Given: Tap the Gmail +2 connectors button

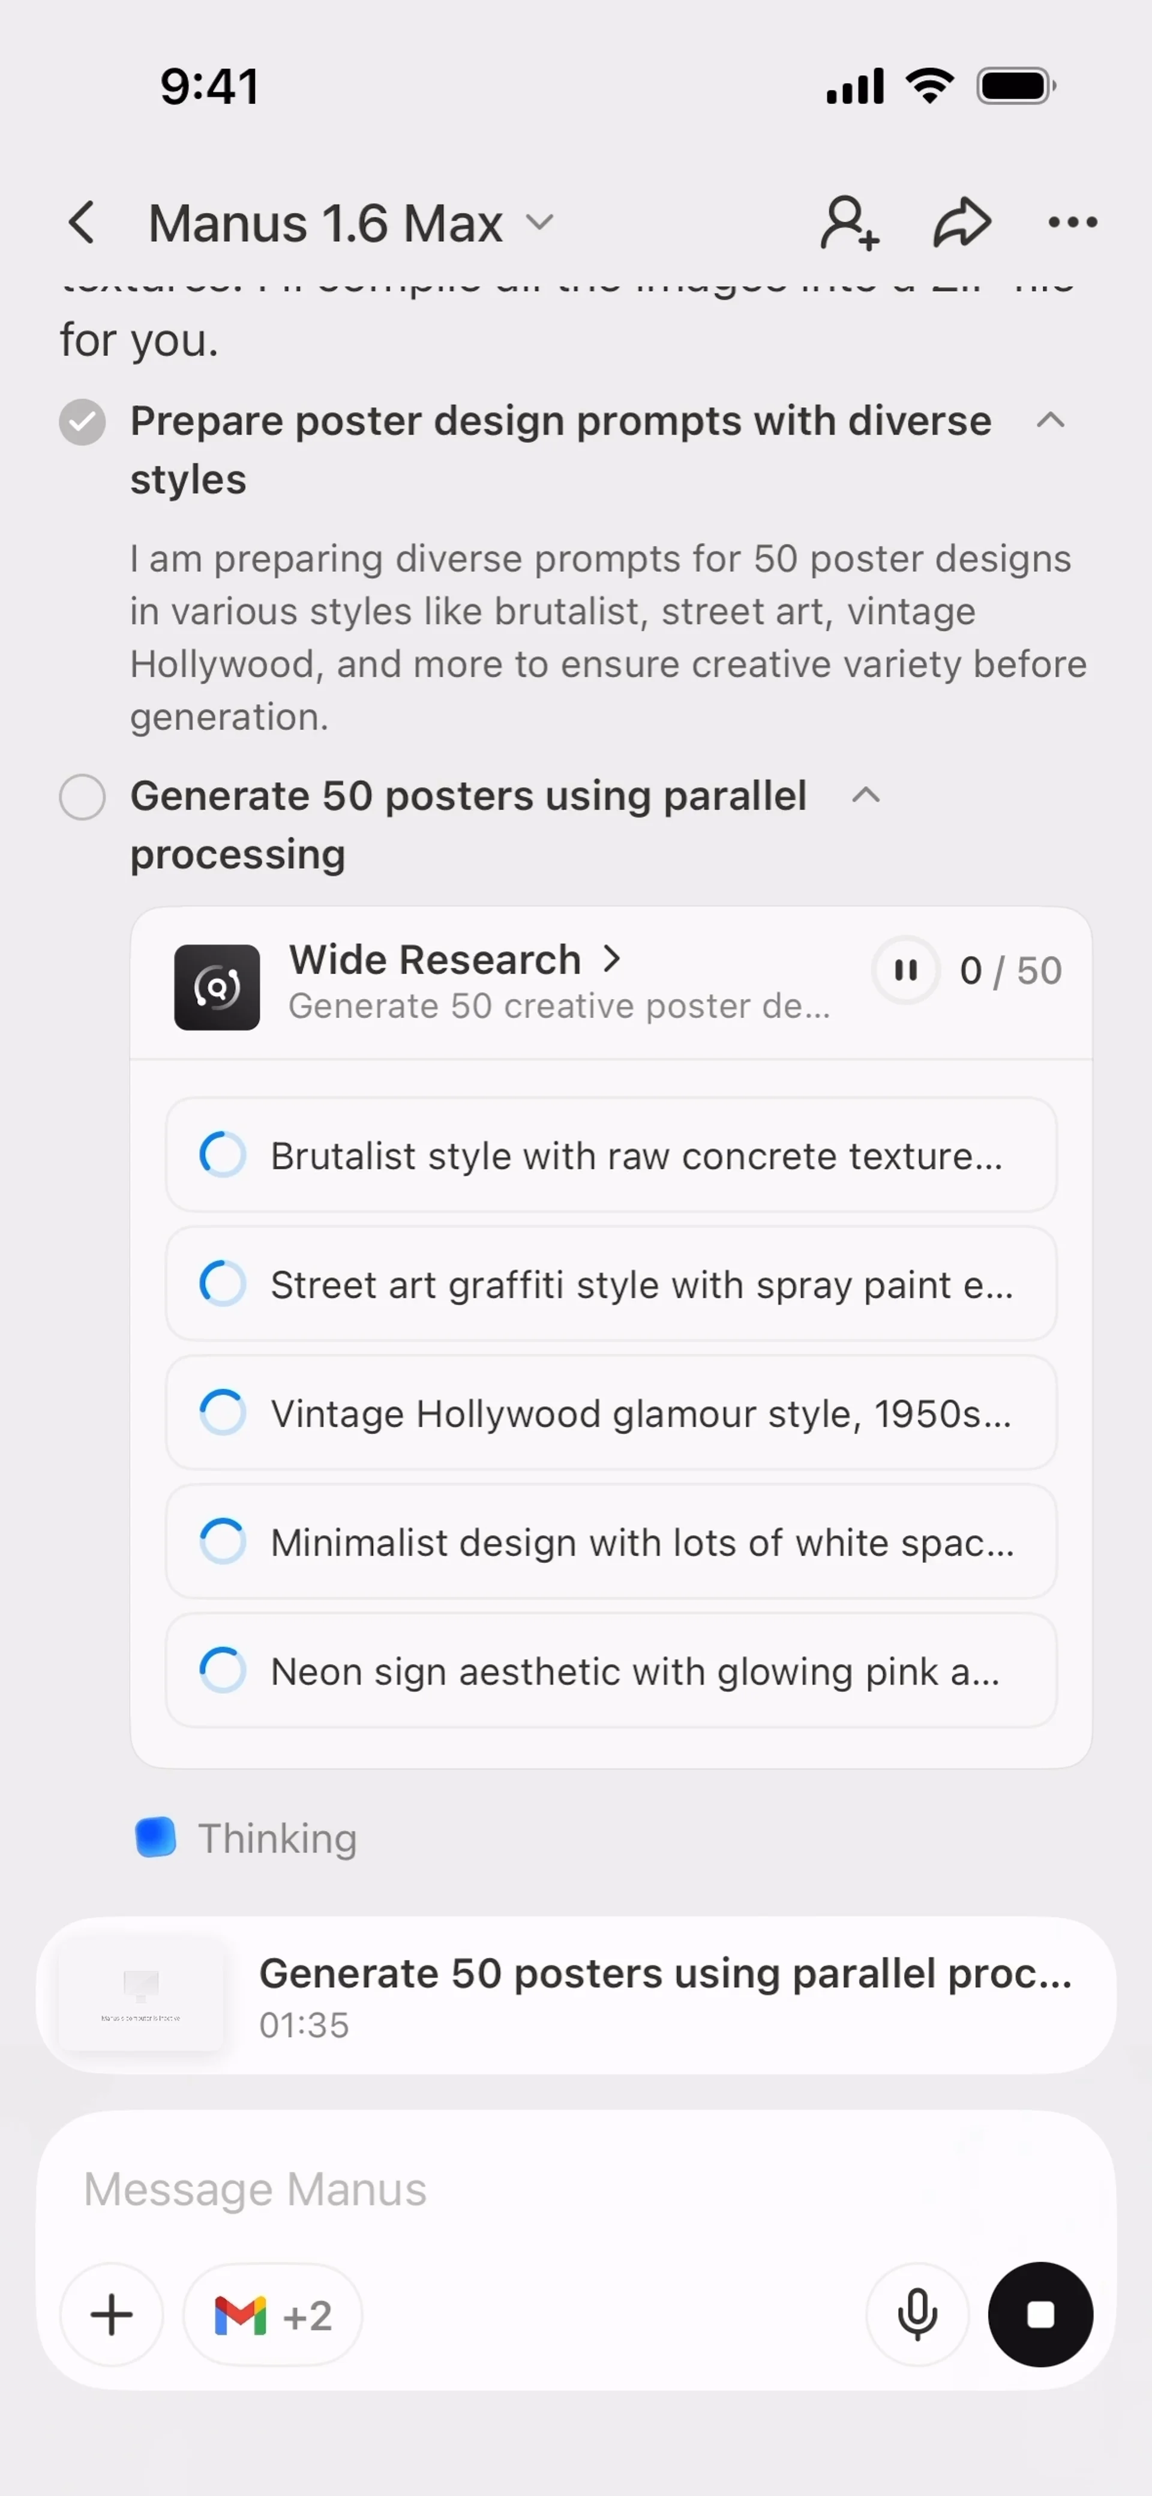Looking at the screenshot, I should (x=272, y=2315).
